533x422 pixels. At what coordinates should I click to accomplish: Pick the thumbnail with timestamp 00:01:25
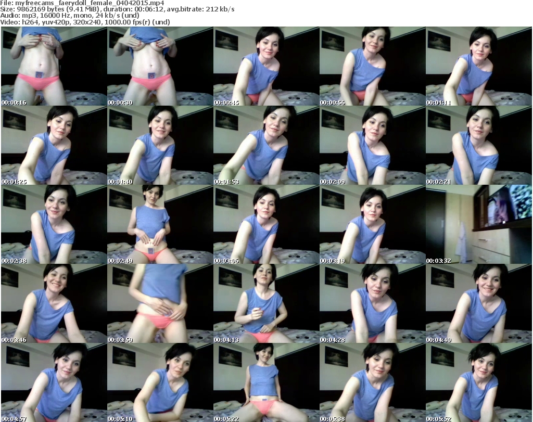click(x=54, y=145)
